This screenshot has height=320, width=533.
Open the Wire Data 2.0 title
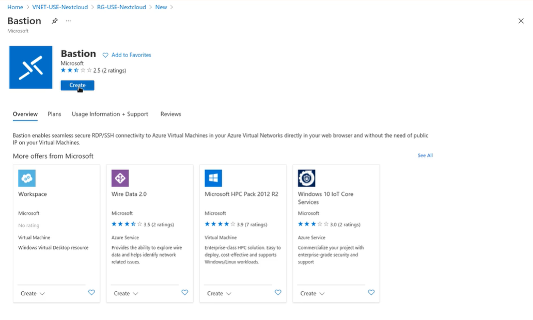(129, 194)
